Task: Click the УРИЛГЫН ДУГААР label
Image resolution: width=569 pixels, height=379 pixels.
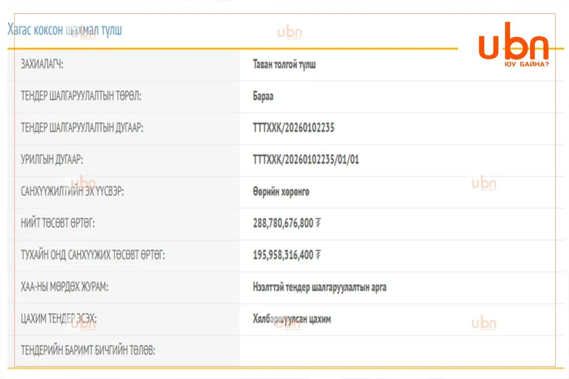Action: (x=52, y=160)
